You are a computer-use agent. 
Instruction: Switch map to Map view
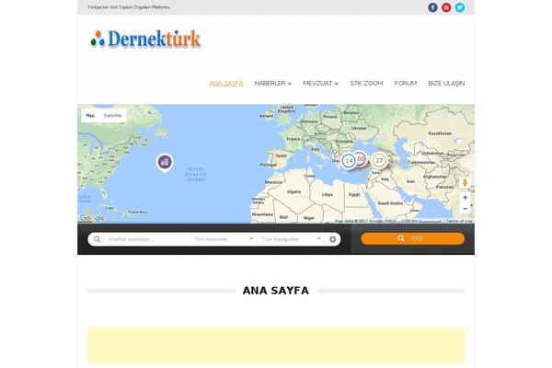click(90, 116)
